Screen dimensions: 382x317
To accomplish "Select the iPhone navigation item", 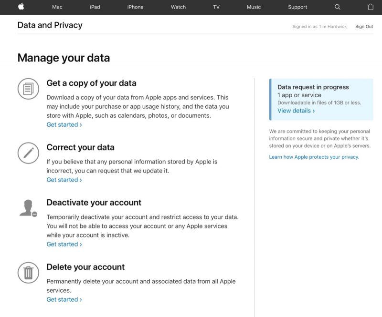I will [x=135, y=7].
